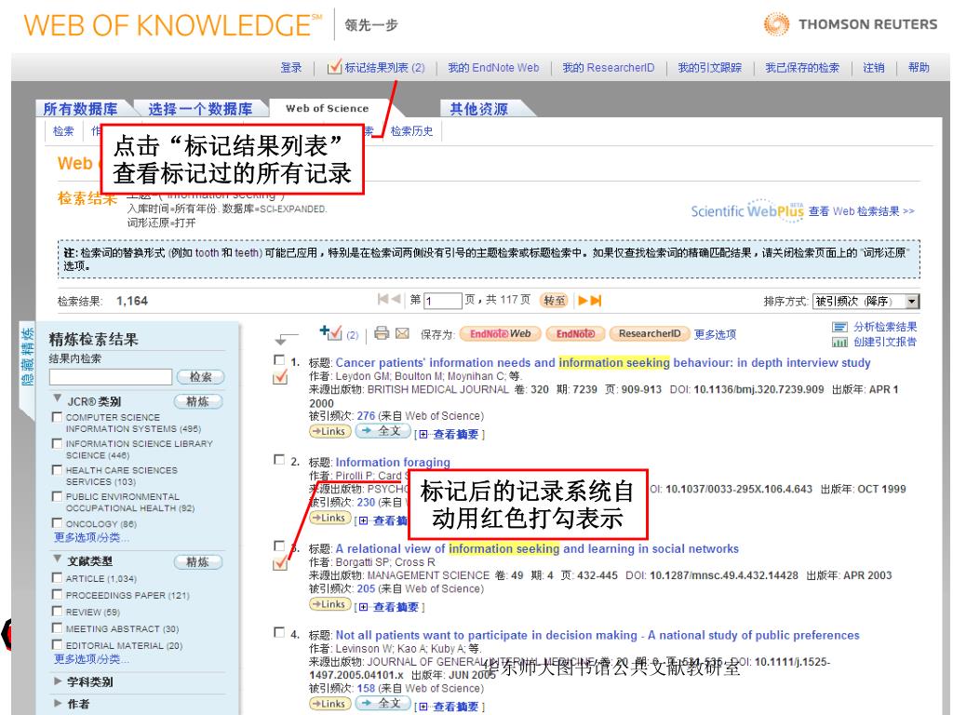Check the checkbox for result 2
Viewport: 953px width, 715px height.
(x=279, y=459)
